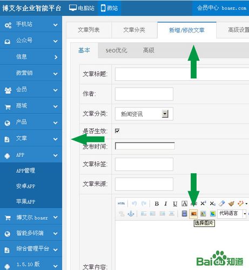
Task: Click the document icon beside 文章
Action: point(7,139)
